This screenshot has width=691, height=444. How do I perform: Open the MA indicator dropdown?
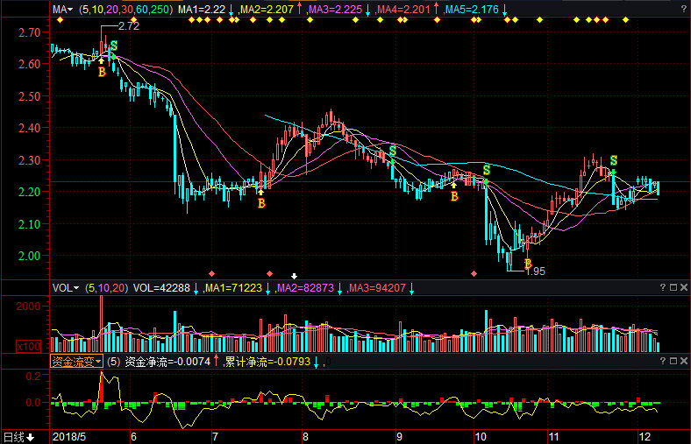coord(61,10)
